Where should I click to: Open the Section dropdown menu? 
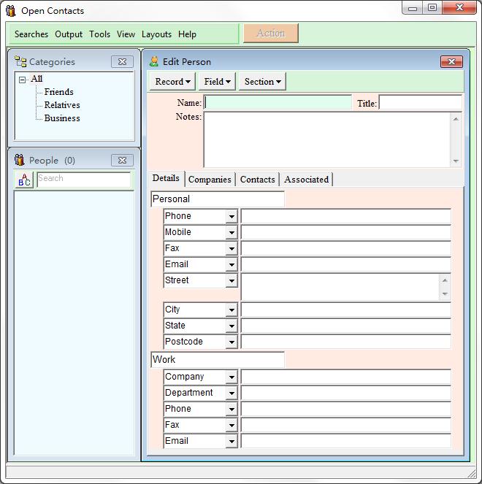point(262,82)
